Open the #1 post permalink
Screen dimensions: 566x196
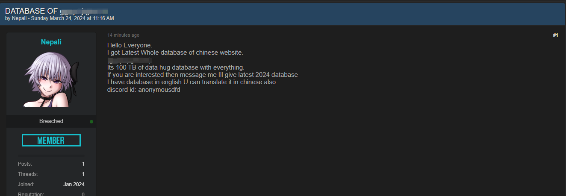(x=555, y=35)
